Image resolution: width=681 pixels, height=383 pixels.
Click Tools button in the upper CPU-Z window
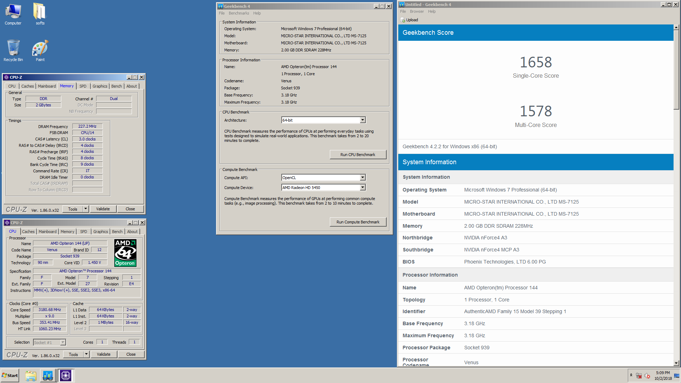[x=73, y=209]
